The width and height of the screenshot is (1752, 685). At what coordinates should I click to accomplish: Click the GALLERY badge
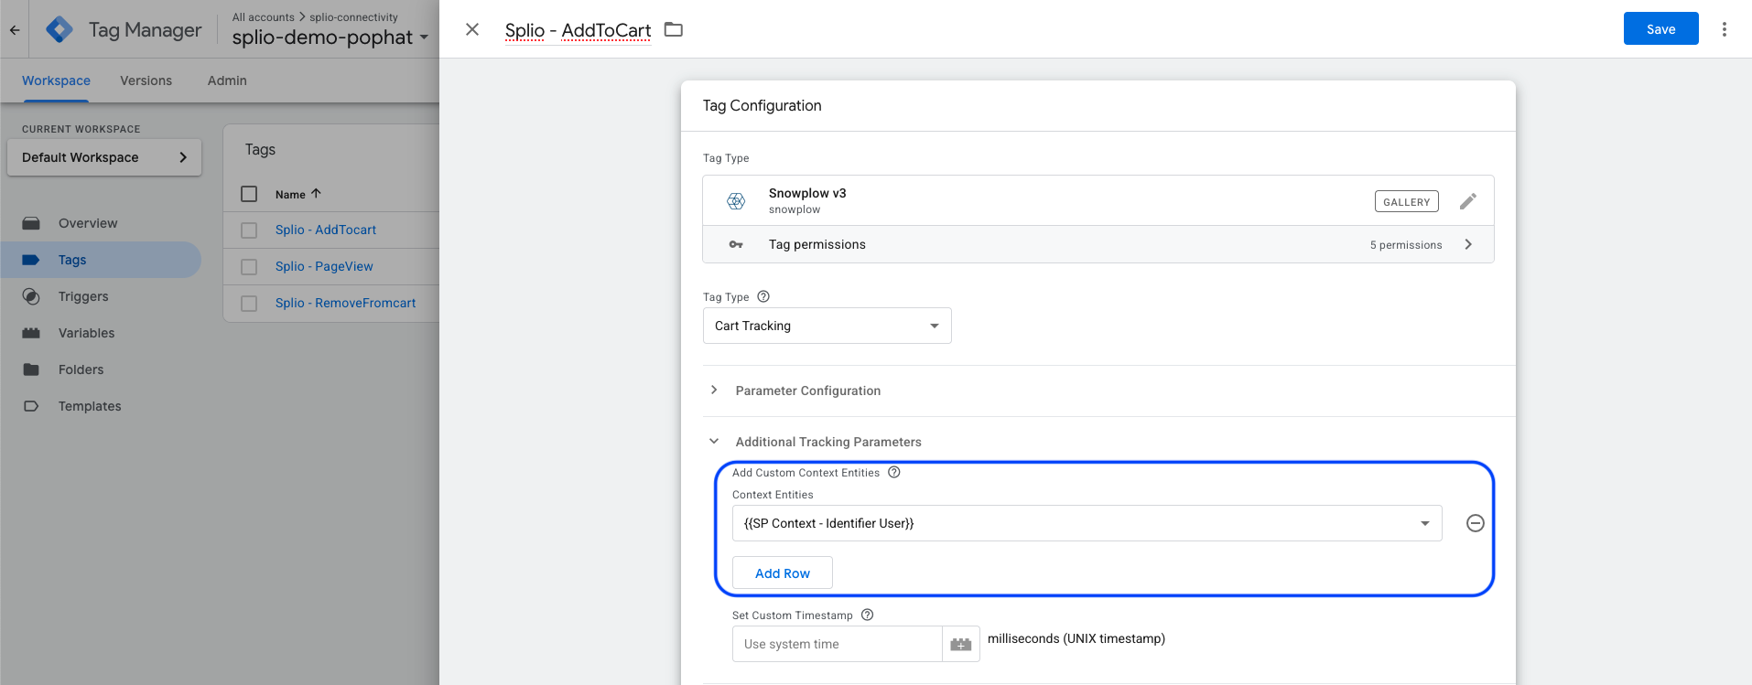pos(1406,201)
